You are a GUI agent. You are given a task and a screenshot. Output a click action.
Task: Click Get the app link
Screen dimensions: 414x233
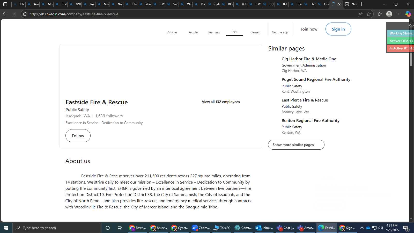tap(280, 32)
